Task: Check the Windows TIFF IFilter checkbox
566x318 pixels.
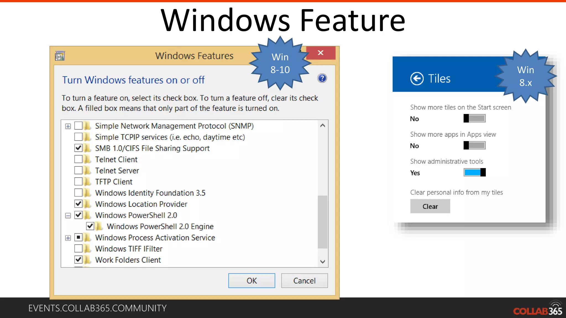Action: [x=78, y=249]
